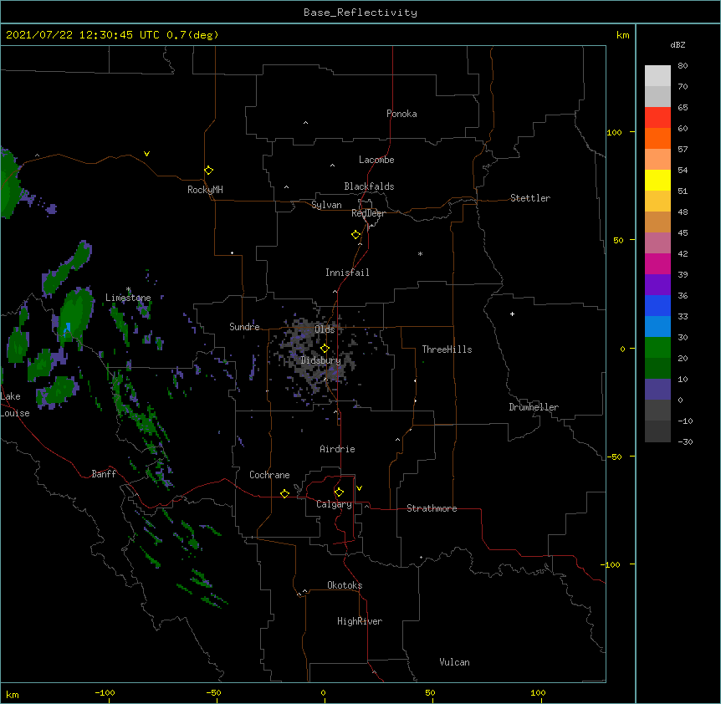Screen dimensions: 721x704
Task: Select the royal blue 36 dBZ legend swatch
Action: [657, 305]
